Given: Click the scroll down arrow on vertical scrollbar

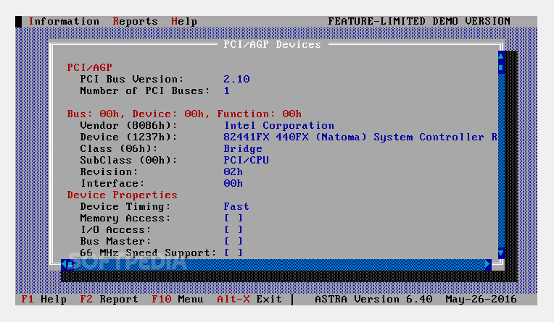Looking at the screenshot, I should (x=501, y=253).
